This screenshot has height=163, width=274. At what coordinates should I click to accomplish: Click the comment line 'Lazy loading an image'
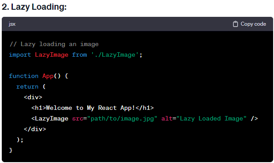coord(54,44)
